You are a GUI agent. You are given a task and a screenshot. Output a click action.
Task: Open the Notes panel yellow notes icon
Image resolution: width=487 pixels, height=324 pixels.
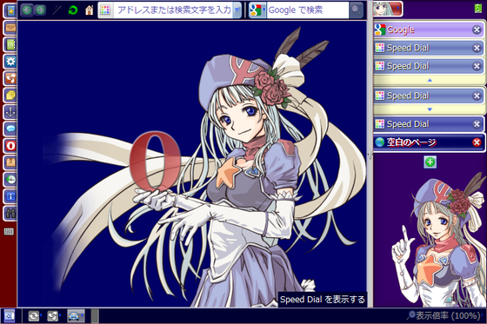coord(10,95)
